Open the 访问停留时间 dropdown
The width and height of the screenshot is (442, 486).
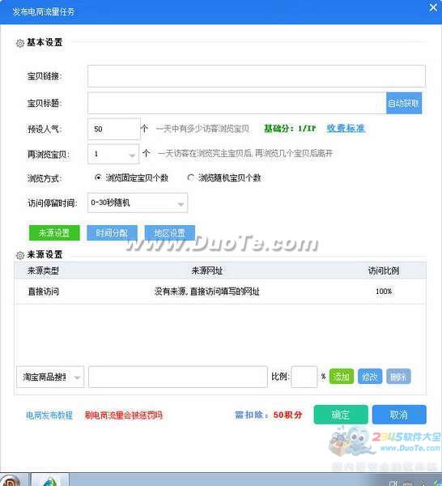pos(138,202)
